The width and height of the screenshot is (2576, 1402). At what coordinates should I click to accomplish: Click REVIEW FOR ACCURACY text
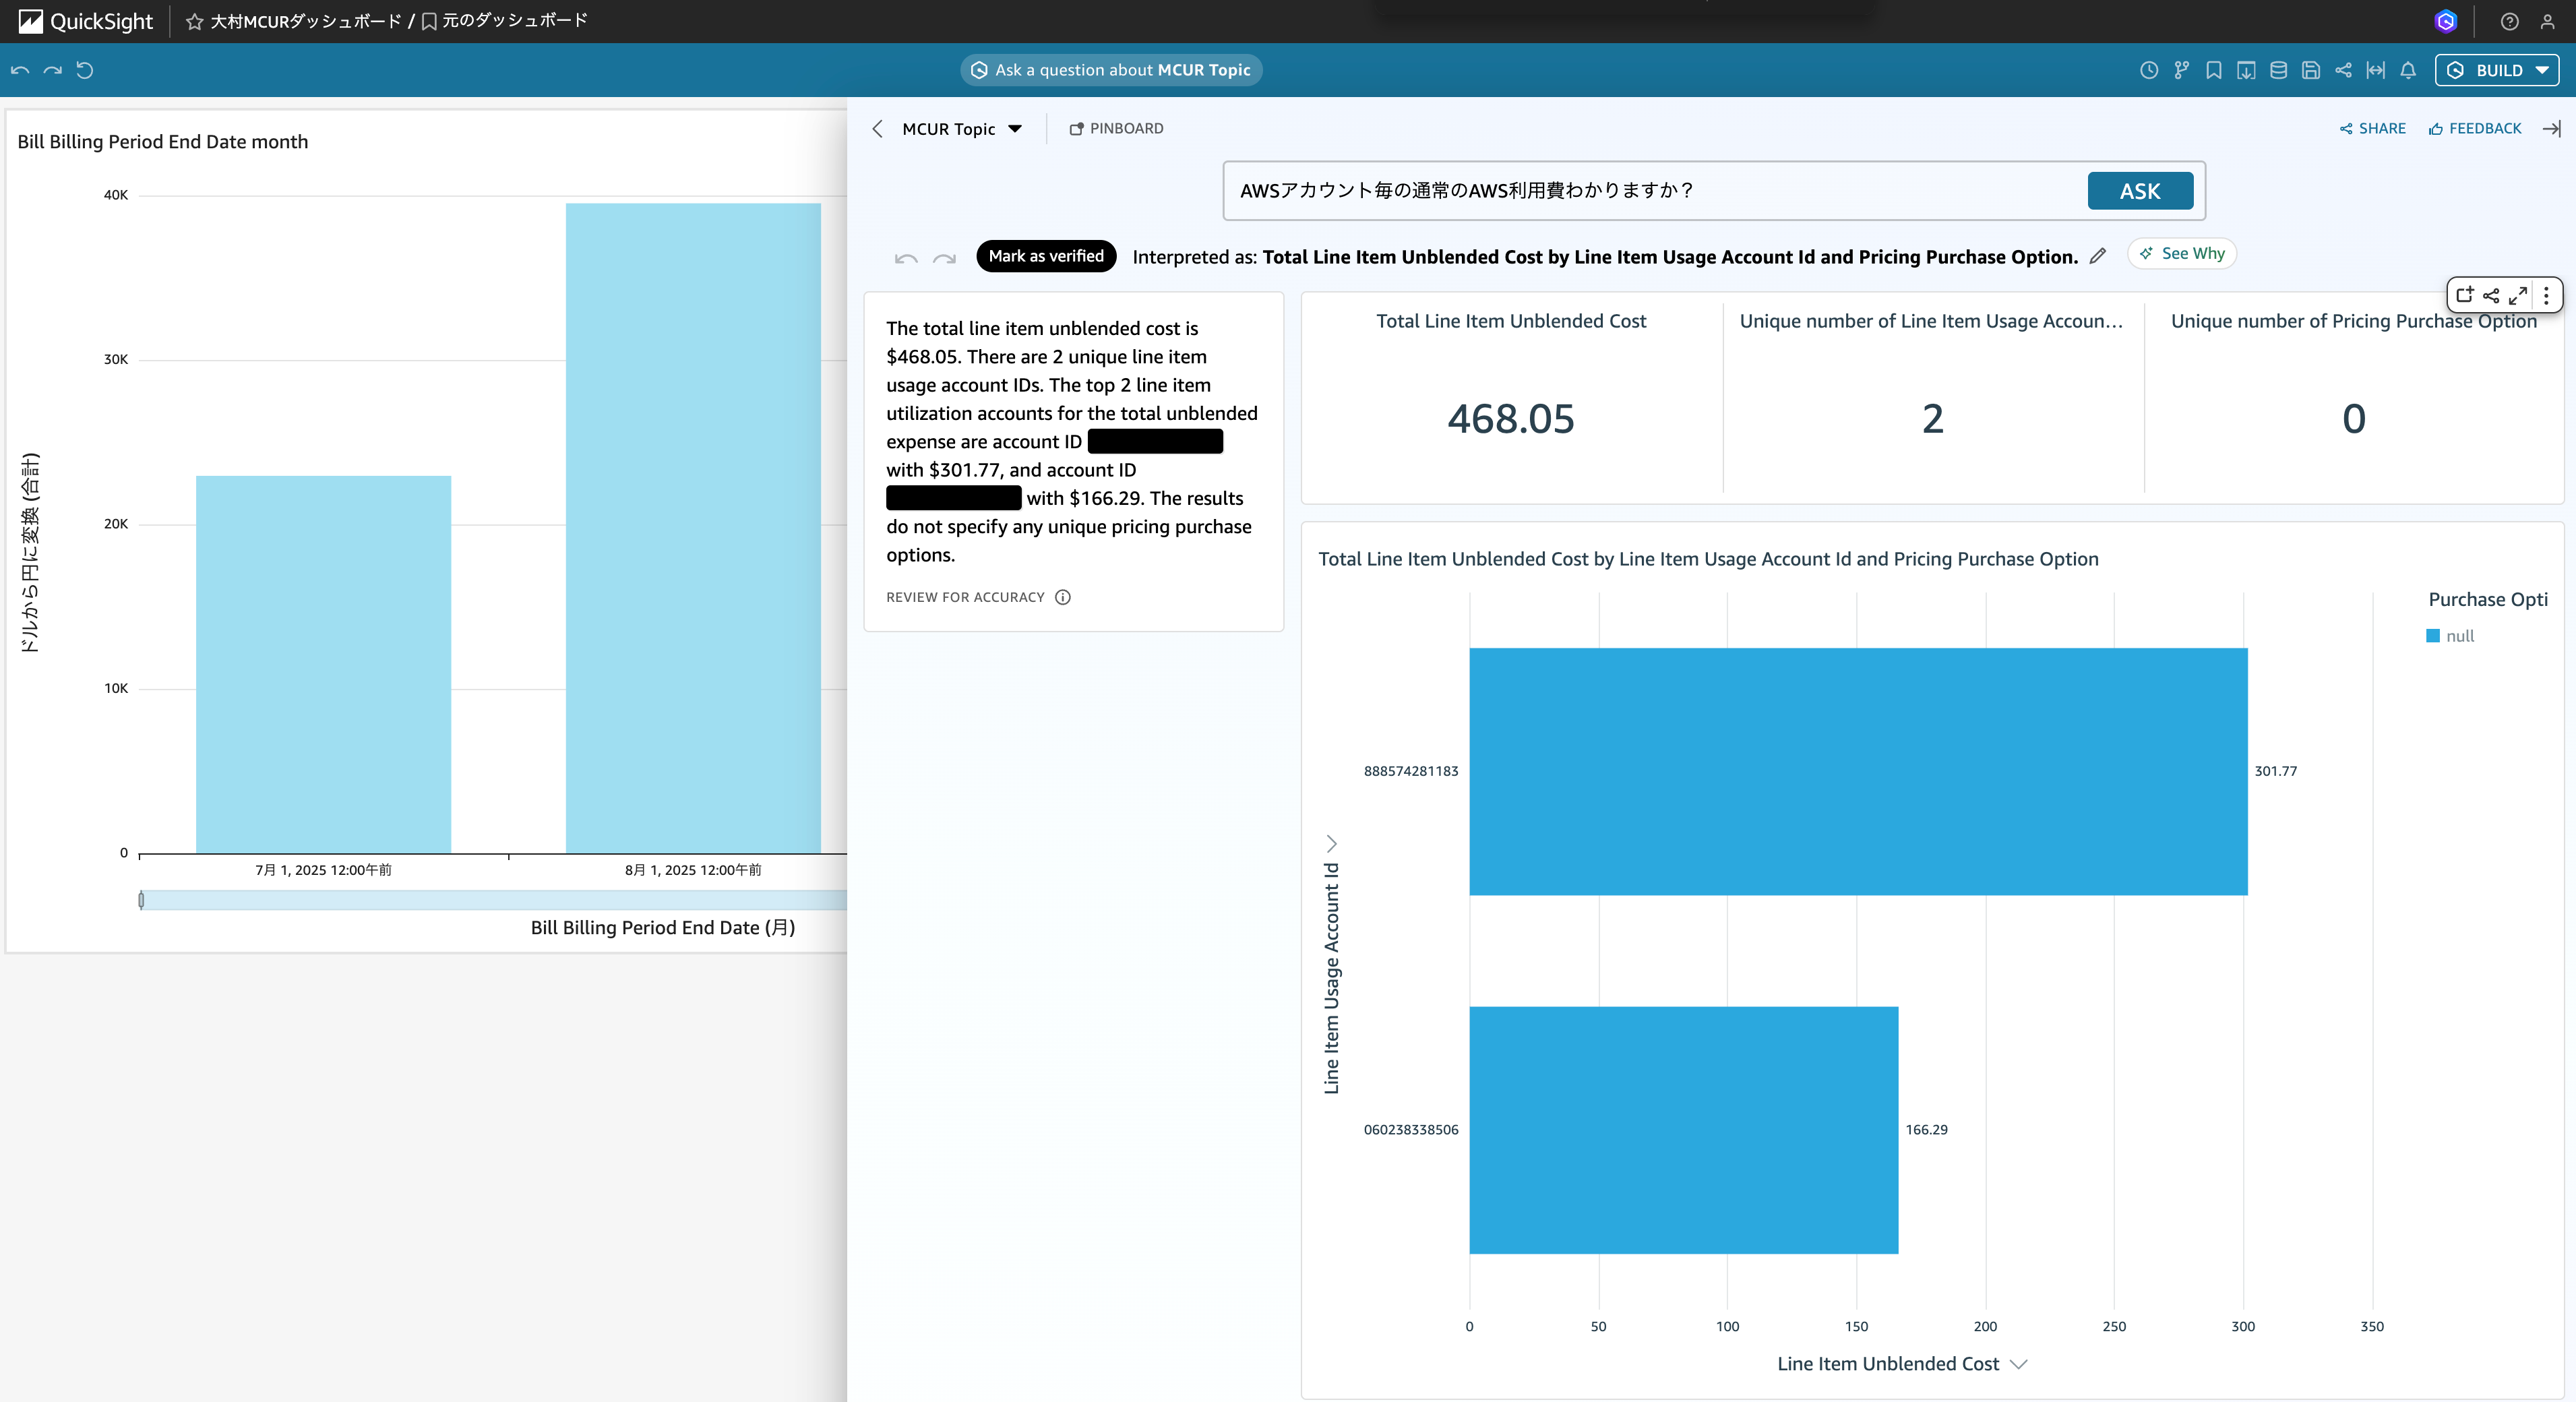(x=964, y=597)
